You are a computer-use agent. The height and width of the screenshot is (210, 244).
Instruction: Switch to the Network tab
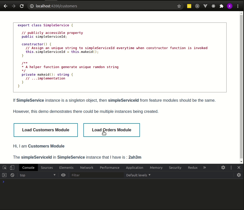tap(87, 167)
